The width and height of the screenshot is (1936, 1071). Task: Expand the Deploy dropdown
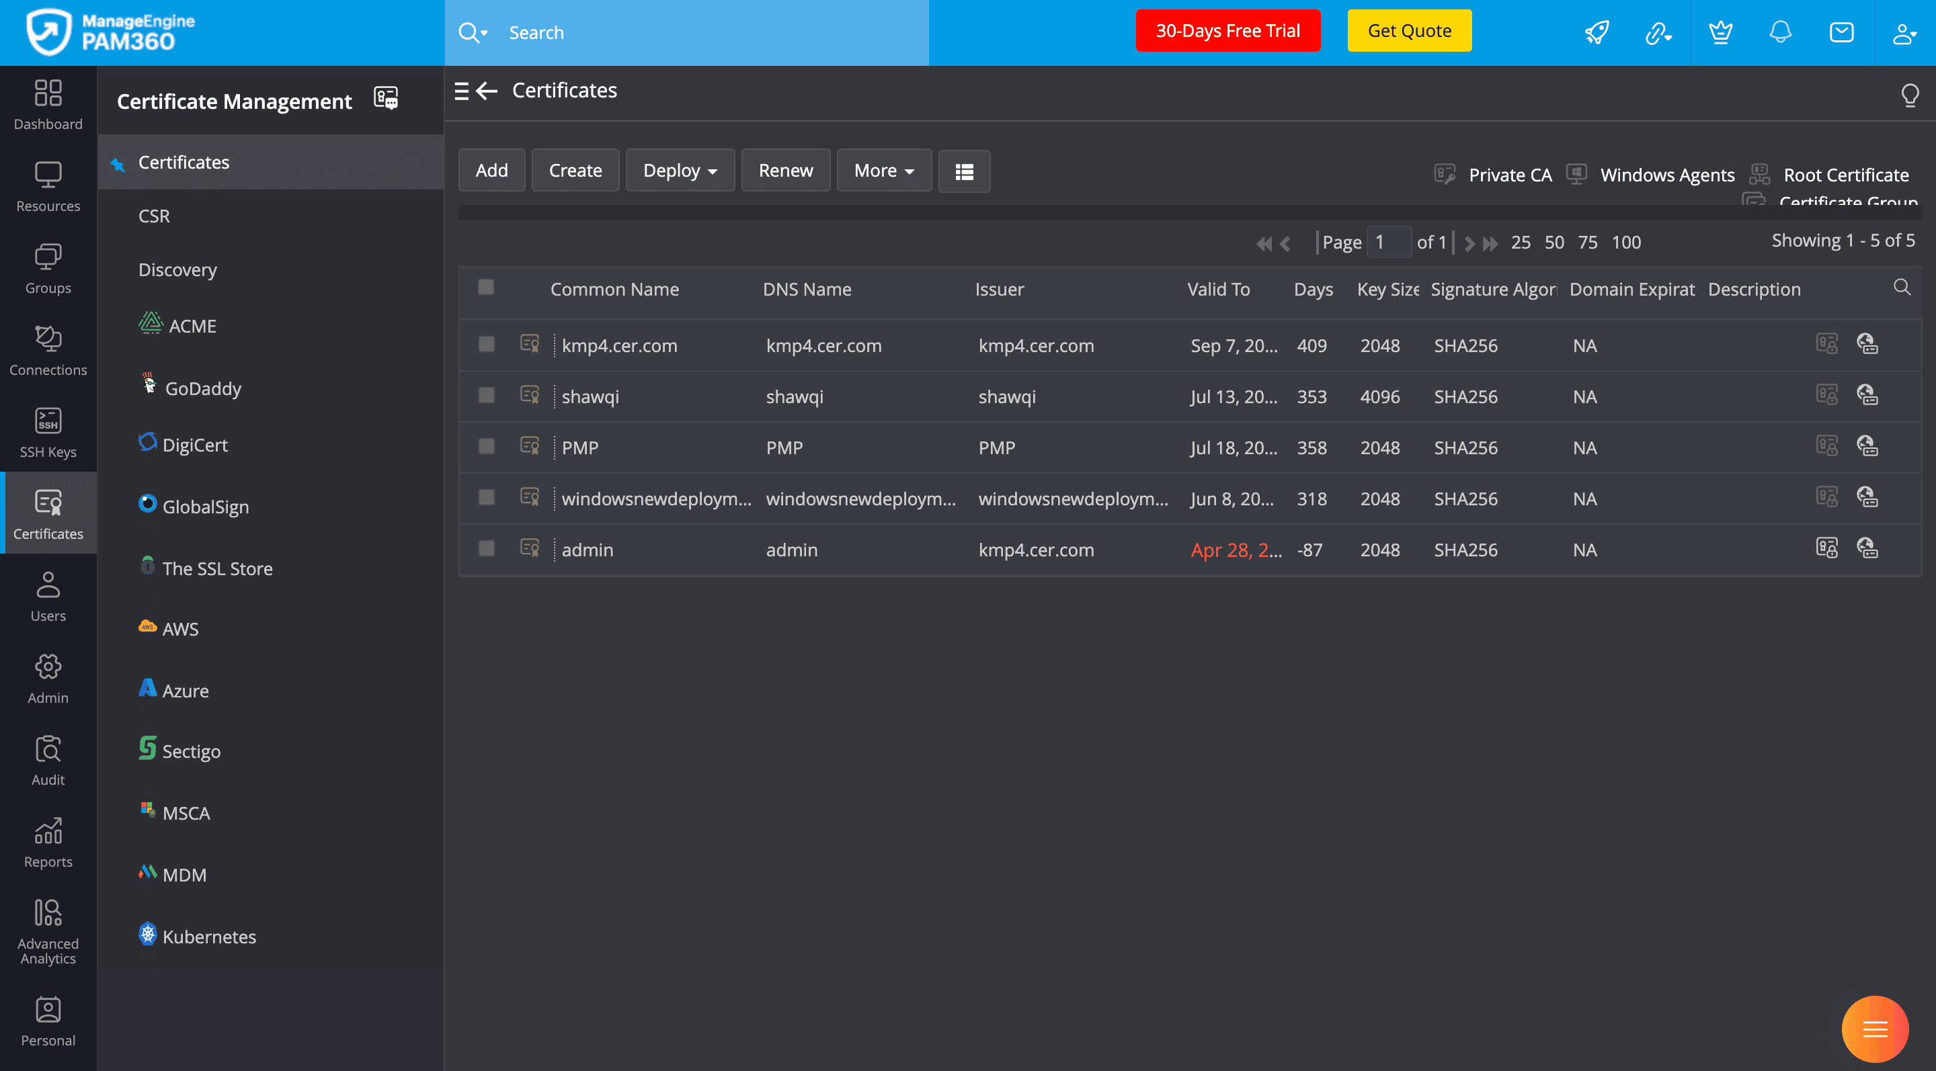pyautogui.click(x=680, y=171)
